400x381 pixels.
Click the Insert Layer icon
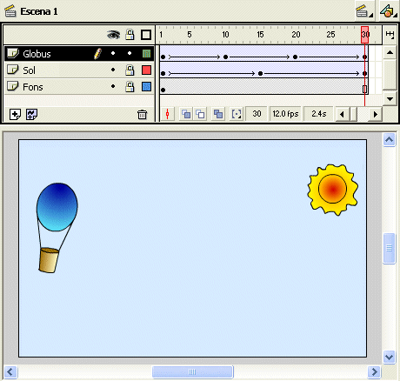[15, 114]
